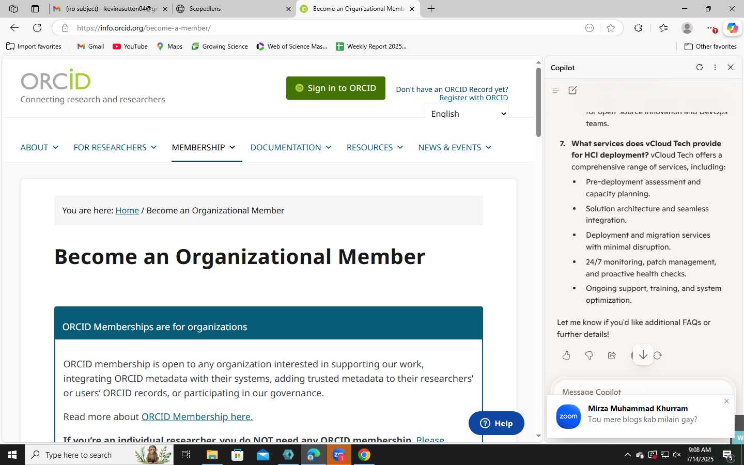This screenshot has width=744, height=465.
Task: Open the reader/page options icon in address bar
Action: [590, 28]
